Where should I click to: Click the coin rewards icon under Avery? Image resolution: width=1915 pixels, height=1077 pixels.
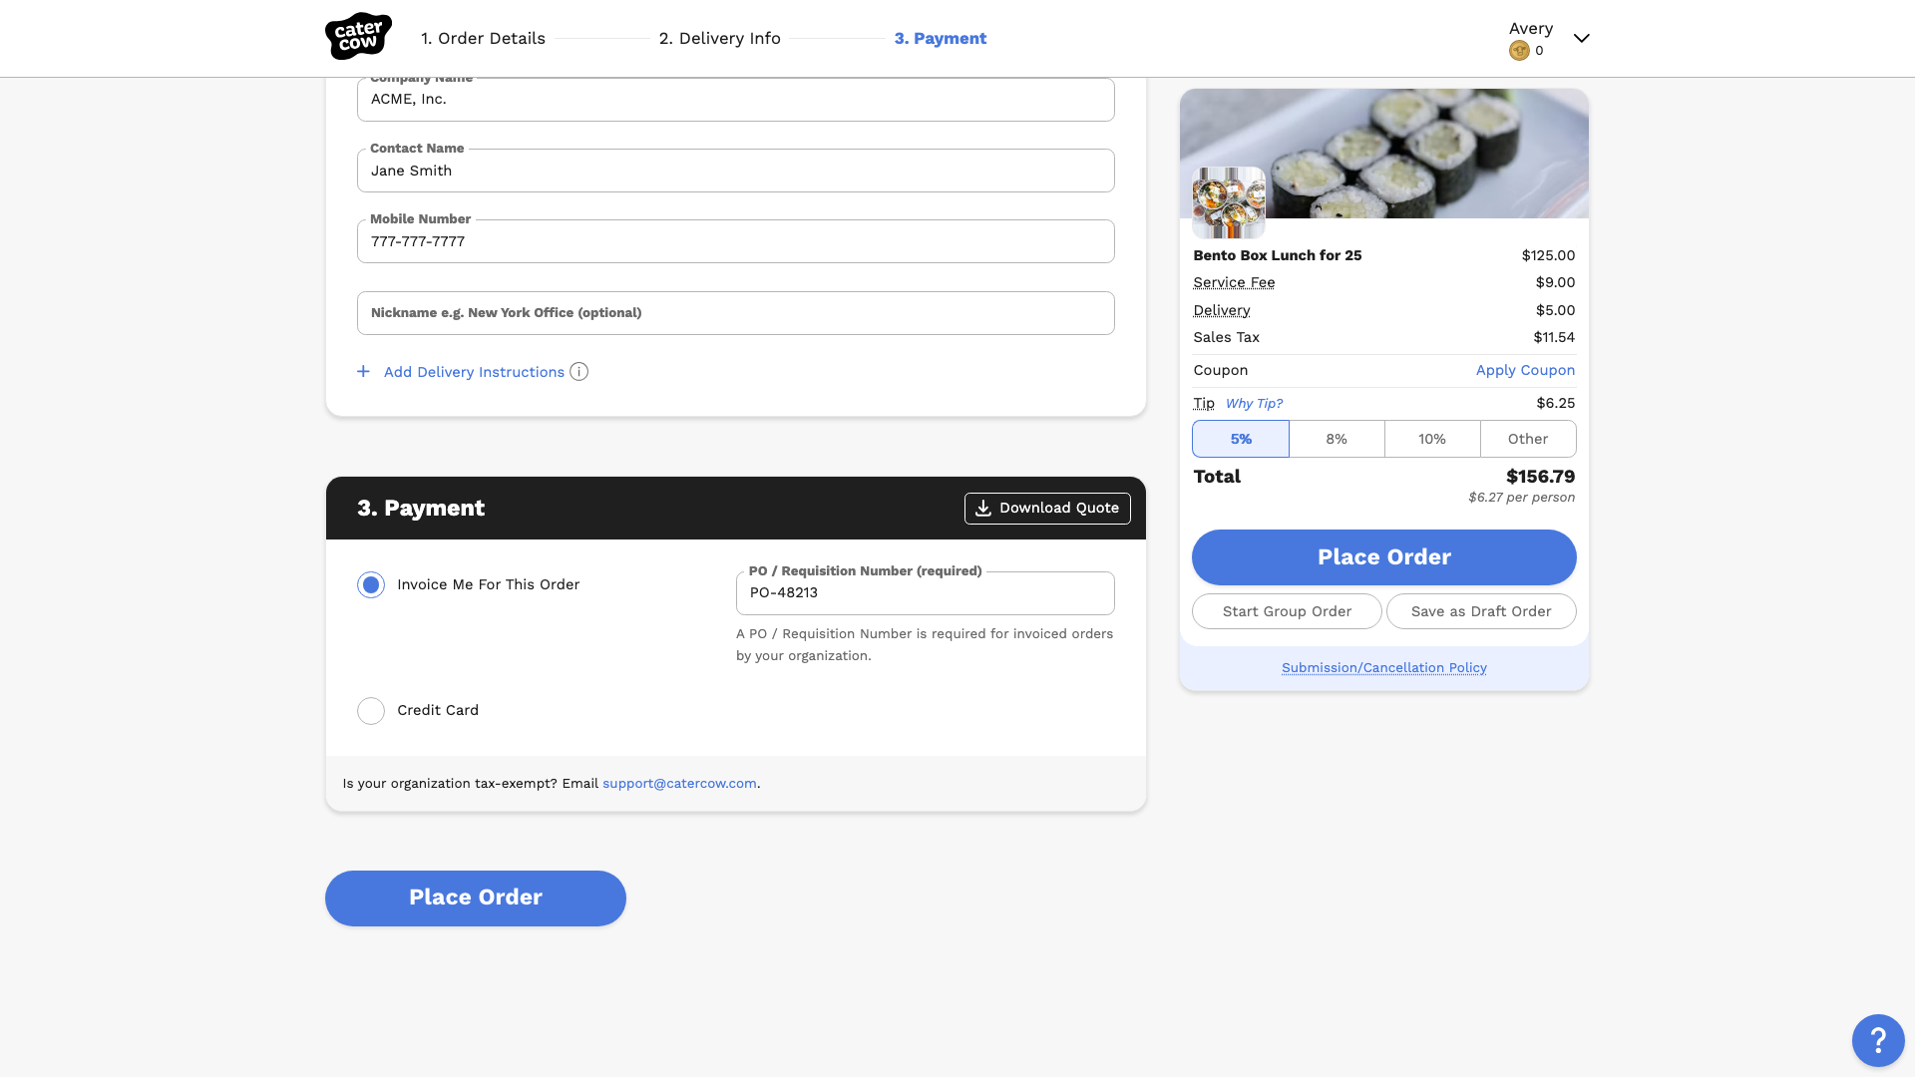click(1519, 51)
